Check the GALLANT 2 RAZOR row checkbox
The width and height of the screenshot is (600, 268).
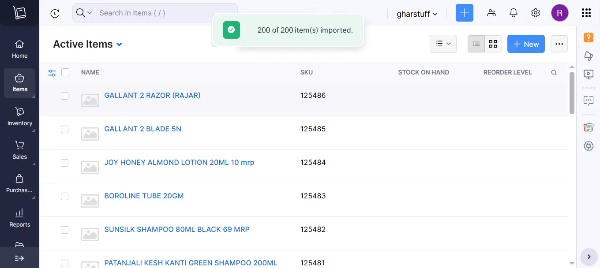(x=65, y=96)
